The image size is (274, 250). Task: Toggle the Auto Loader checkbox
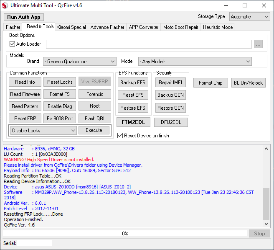point(12,44)
